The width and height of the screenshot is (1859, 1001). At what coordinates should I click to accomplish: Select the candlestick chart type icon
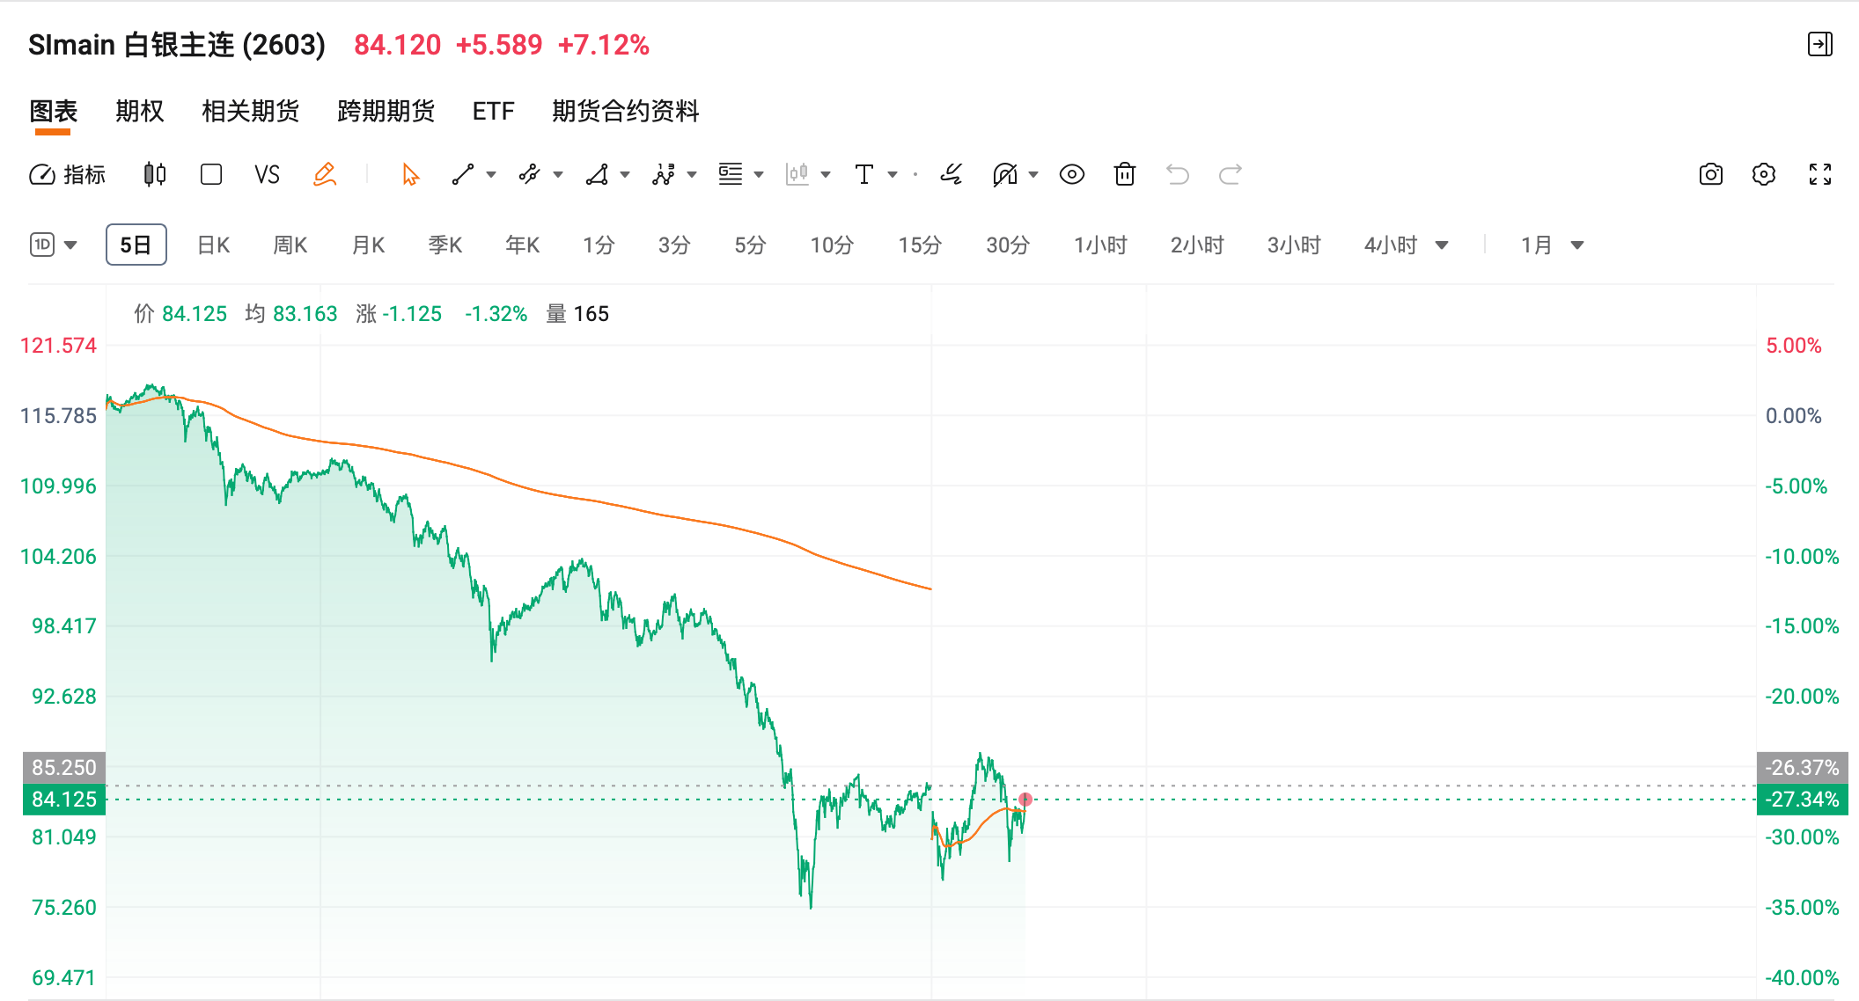(153, 174)
